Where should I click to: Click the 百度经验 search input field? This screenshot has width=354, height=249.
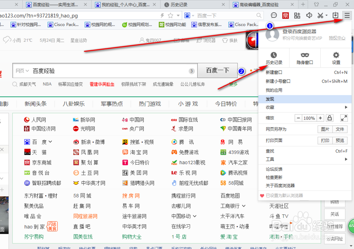[105, 71]
